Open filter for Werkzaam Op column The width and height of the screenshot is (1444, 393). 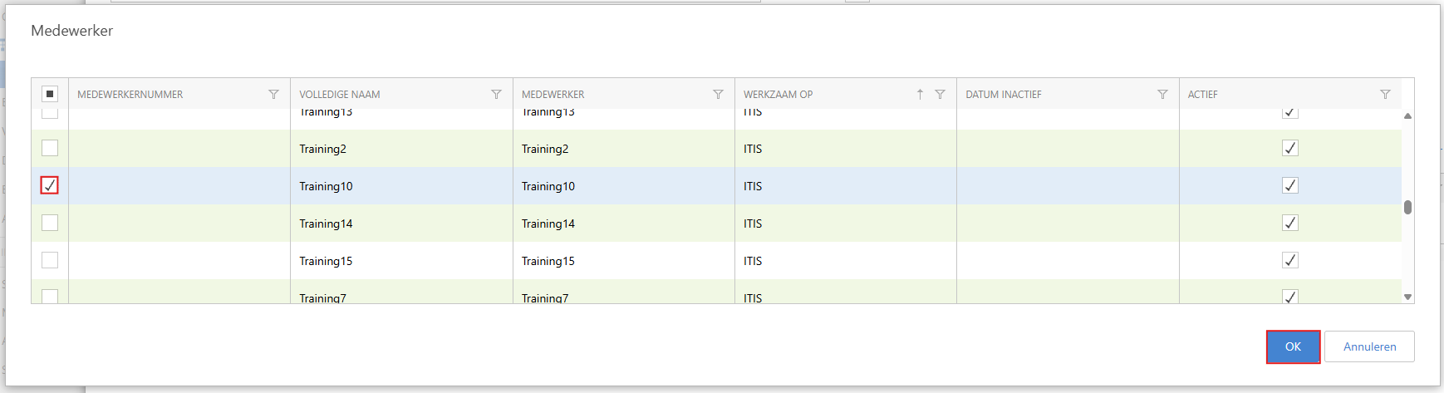pyautogui.click(x=940, y=95)
